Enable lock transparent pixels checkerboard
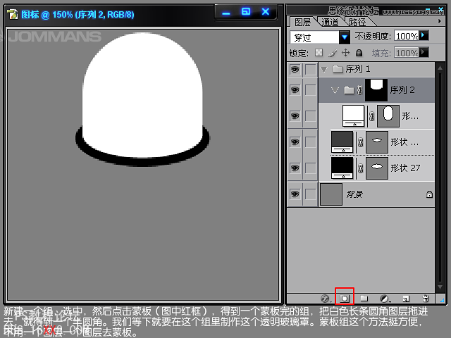Viewport: 451px width, 338px height. click(x=319, y=53)
